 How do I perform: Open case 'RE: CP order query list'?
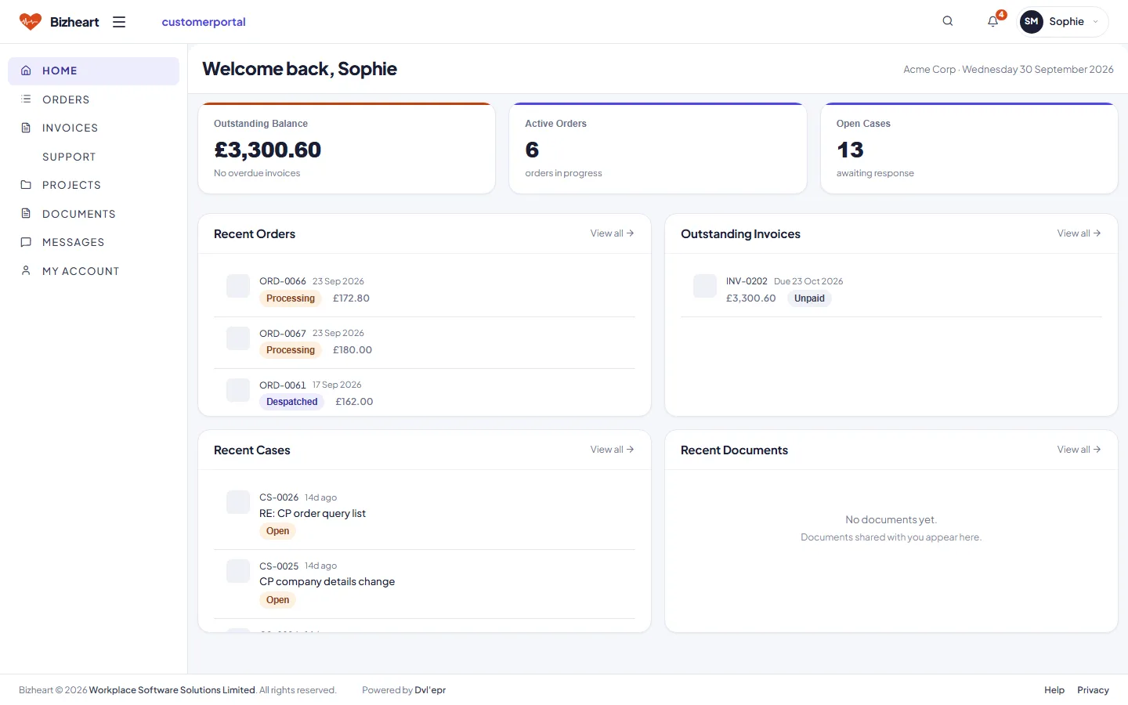pos(313,514)
